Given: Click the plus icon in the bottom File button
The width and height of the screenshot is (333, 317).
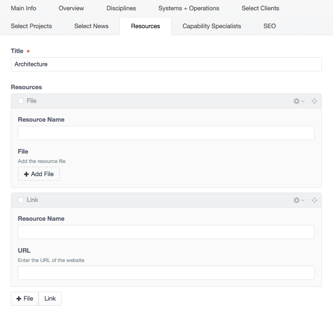Looking at the screenshot, I should [x=19, y=299].
